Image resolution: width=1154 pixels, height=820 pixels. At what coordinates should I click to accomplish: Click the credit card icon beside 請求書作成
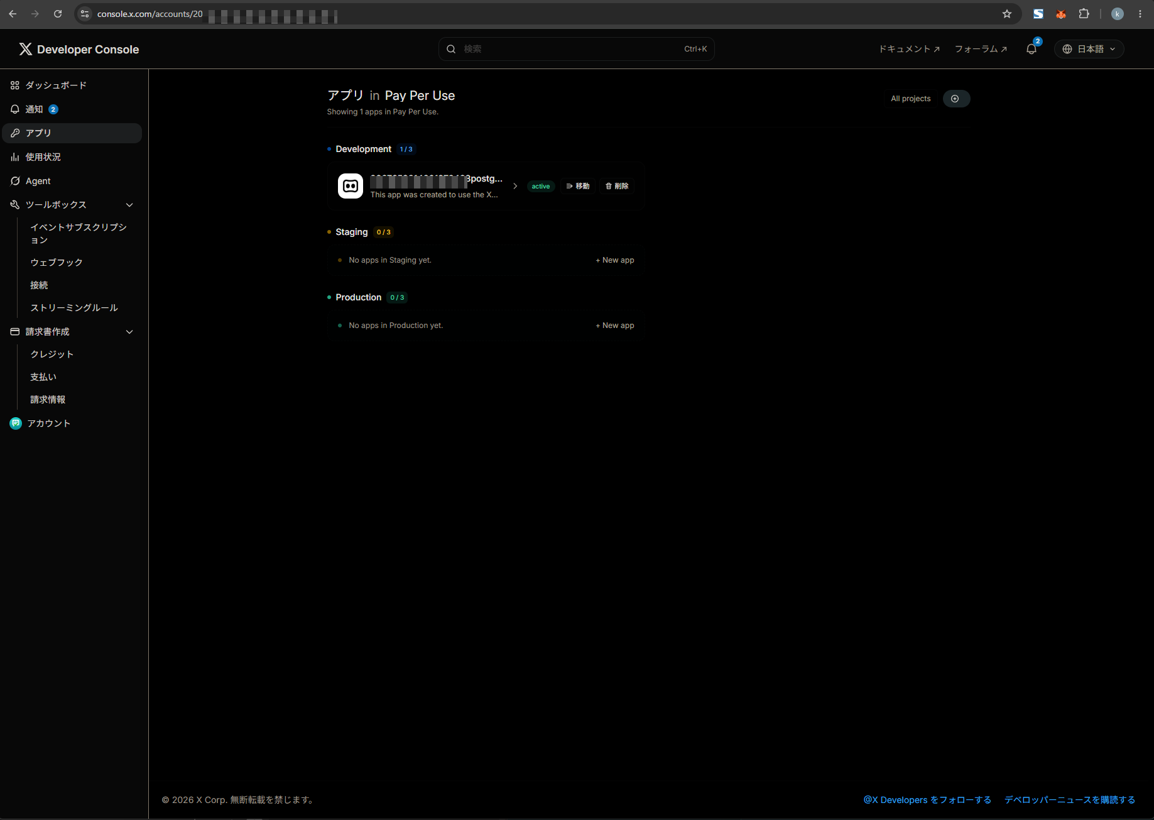coord(15,332)
